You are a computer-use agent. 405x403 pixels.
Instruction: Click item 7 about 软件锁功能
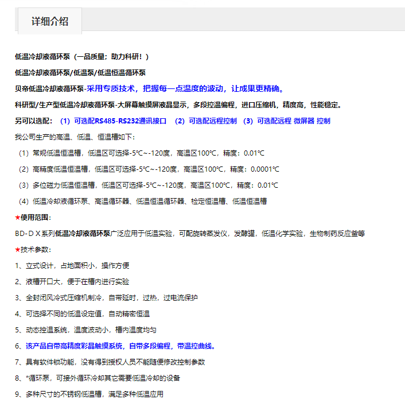tap(110, 362)
